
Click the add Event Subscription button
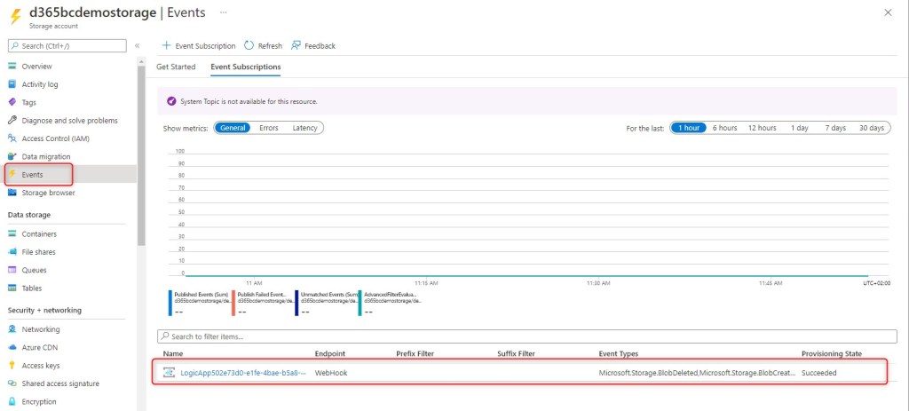pyautogui.click(x=199, y=45)
